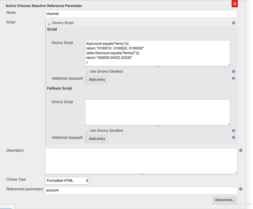Focus the Referenced parameters field with account
This screenshot has width=253, height=209.
[x=141, y=191]
